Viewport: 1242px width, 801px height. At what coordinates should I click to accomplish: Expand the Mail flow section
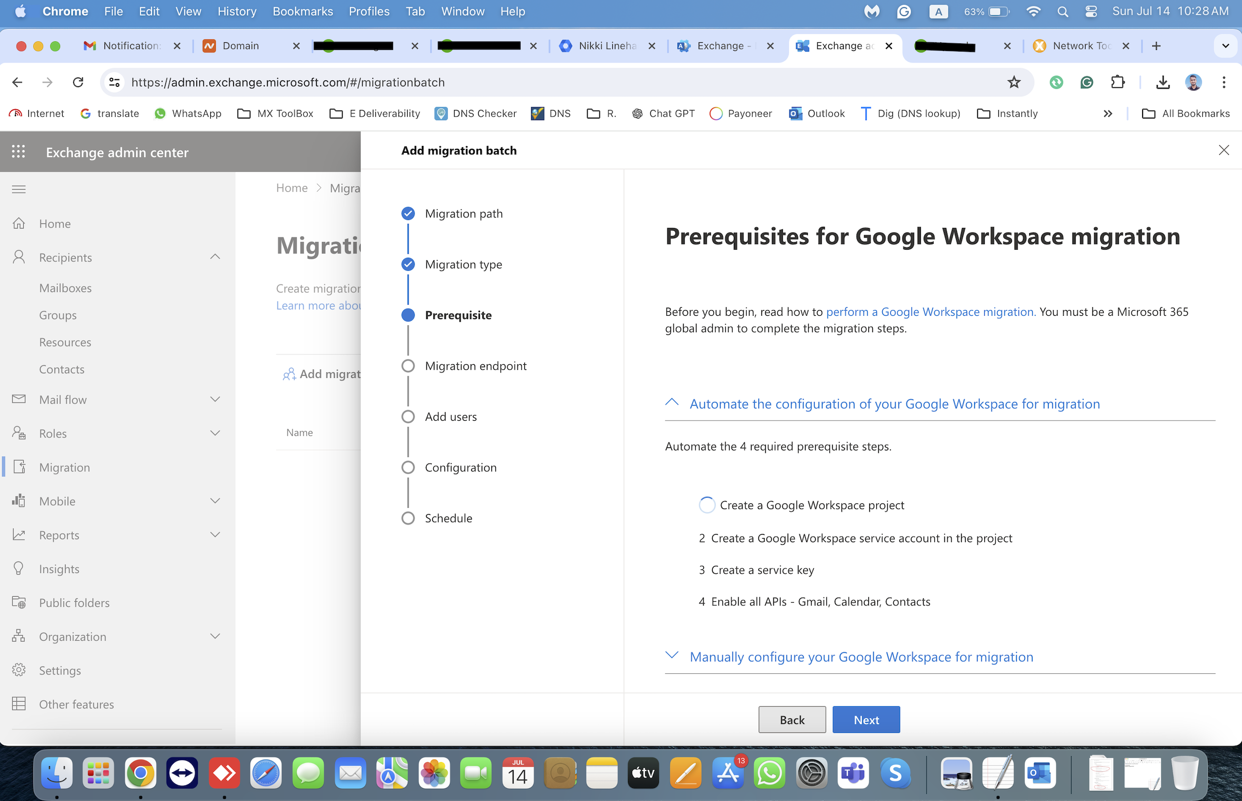(x=215, y=399)
